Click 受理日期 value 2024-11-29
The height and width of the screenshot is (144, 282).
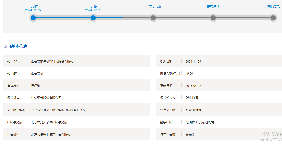[193, 61]
